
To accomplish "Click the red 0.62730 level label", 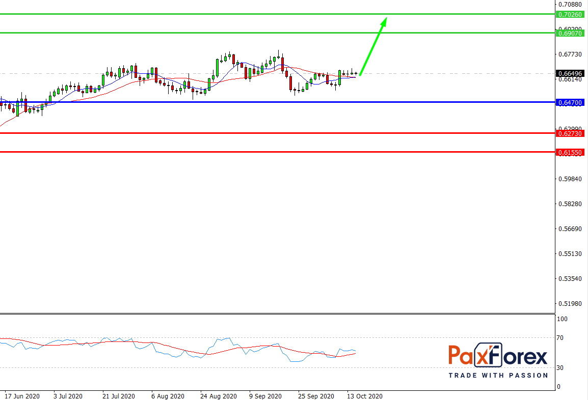I will (570, 133).
